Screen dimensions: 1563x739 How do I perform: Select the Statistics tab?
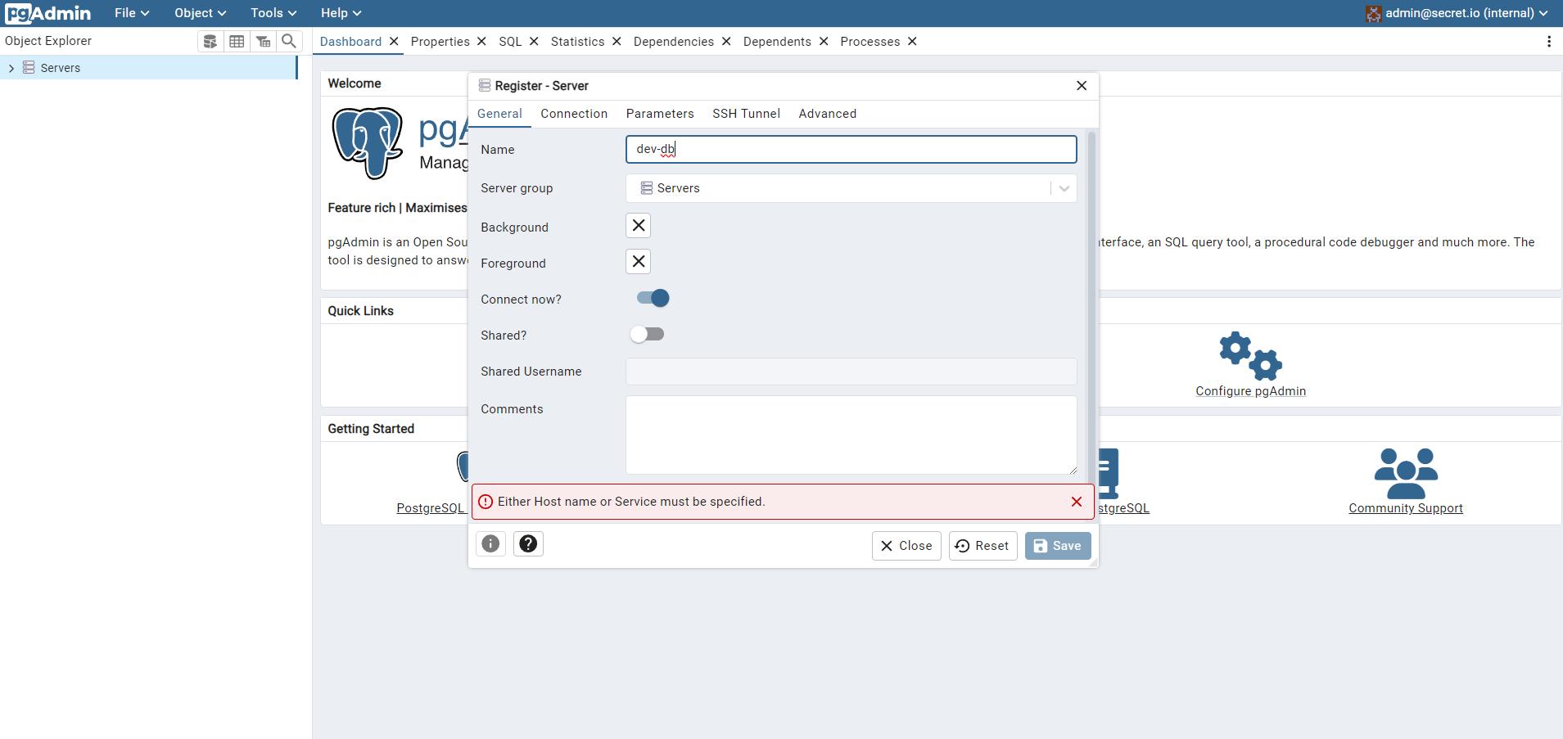pos(577,42)
